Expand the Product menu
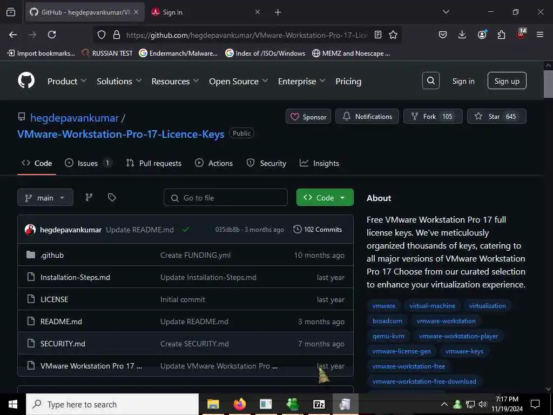The width and height of the screenshot is (553, 415). click(x=66, y=81)
